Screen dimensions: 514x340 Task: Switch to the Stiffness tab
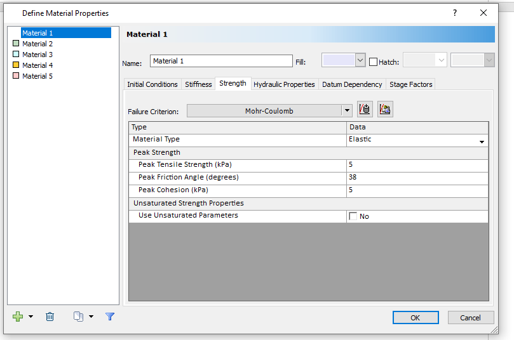coord(198,84)
